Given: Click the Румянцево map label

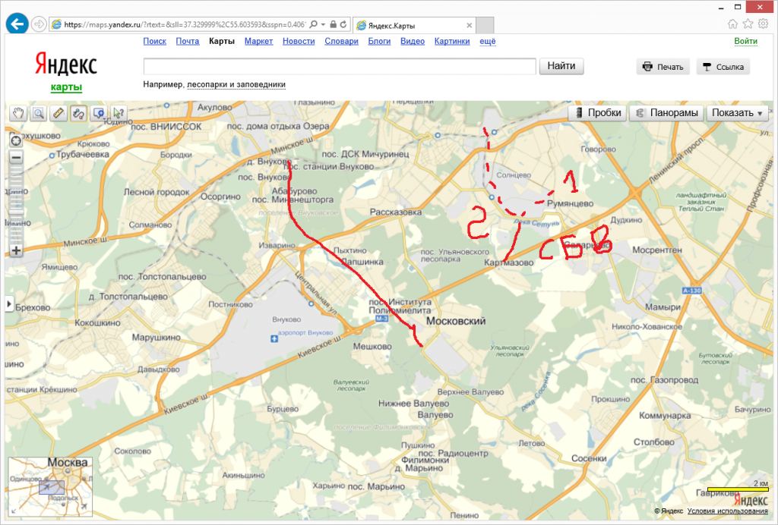Looking at the screenshot, I should [x=570, y=203].
